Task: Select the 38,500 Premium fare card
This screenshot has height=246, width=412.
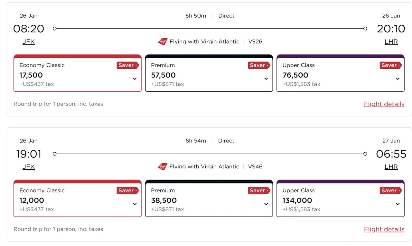Action: tap(209, 198)
